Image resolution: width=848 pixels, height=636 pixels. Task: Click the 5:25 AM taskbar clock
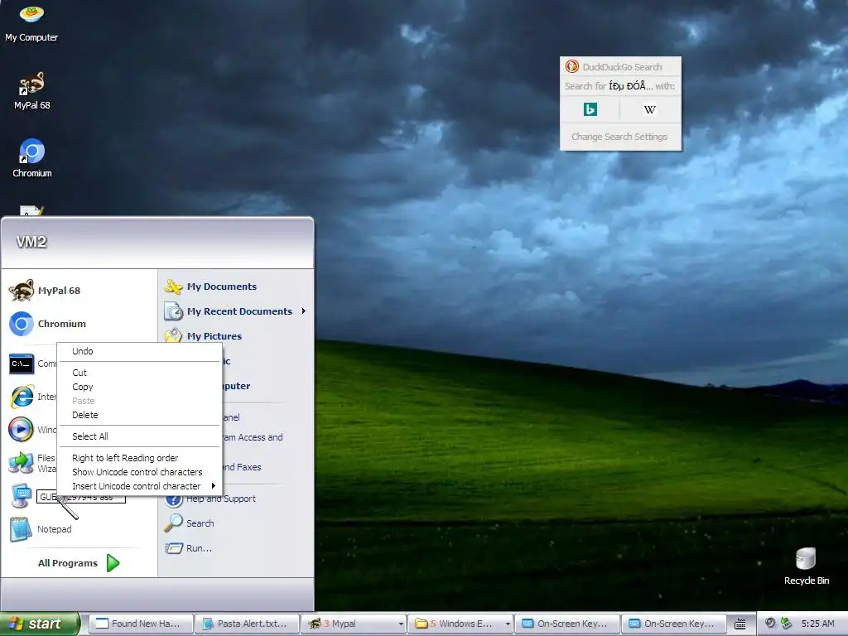click(x=817, y=624)
